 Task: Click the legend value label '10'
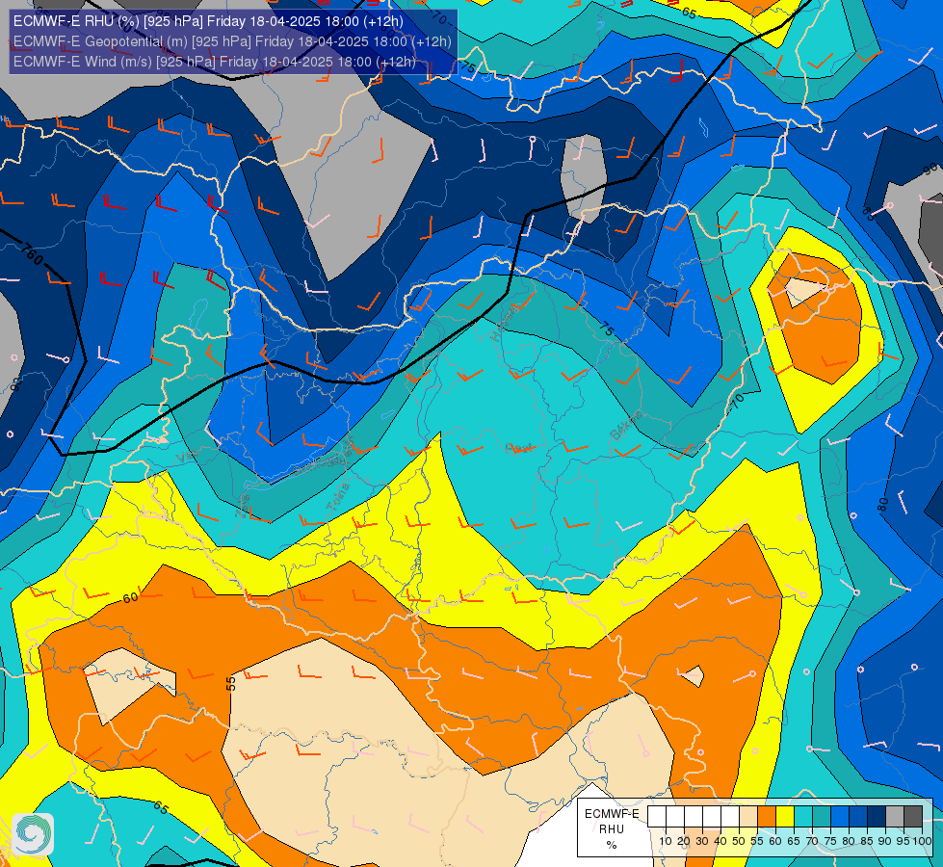coord(666,841)
